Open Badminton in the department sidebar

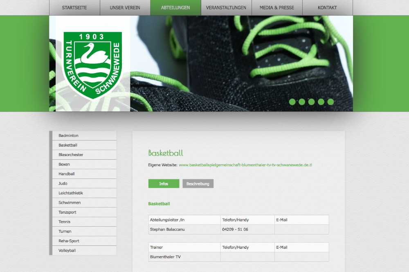click(x=84, y=136)
